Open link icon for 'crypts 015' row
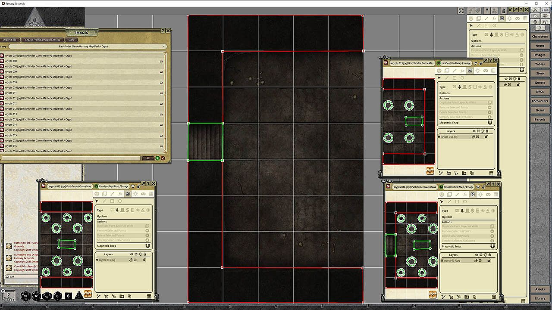This screenshot has width=552, height=310. click(x=161, y=135)
